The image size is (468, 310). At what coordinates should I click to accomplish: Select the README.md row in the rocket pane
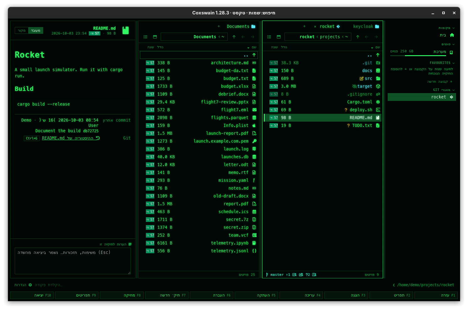(x=323, y=118)
